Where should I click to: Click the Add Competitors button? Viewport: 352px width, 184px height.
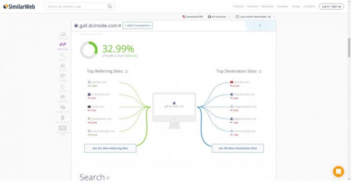pyautogui.click(x=137, y=26)
